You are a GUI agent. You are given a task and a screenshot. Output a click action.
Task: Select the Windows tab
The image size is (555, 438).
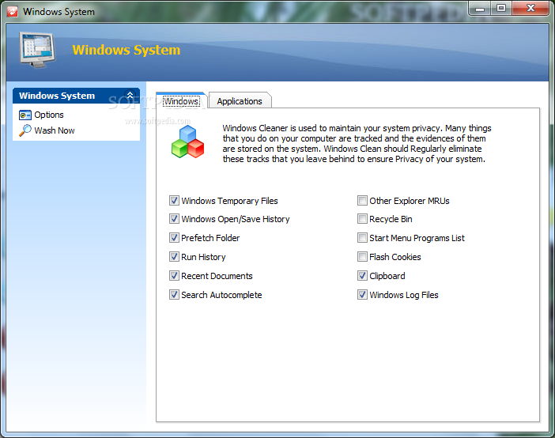coord(181,101)
